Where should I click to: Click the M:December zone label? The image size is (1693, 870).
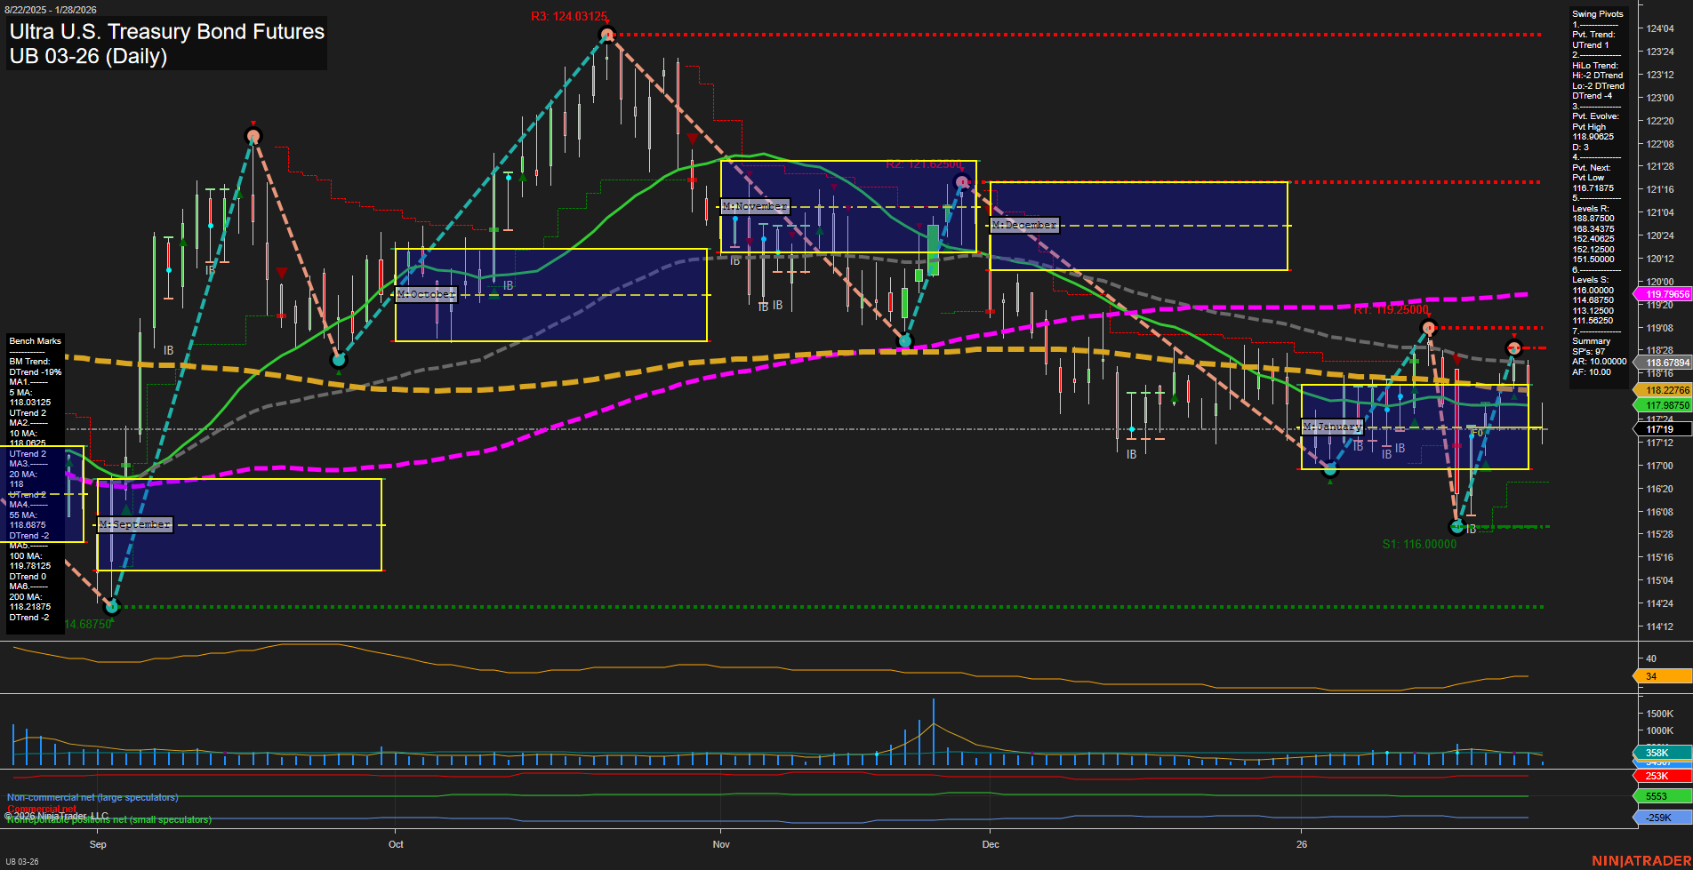(x=1024, y=225)
